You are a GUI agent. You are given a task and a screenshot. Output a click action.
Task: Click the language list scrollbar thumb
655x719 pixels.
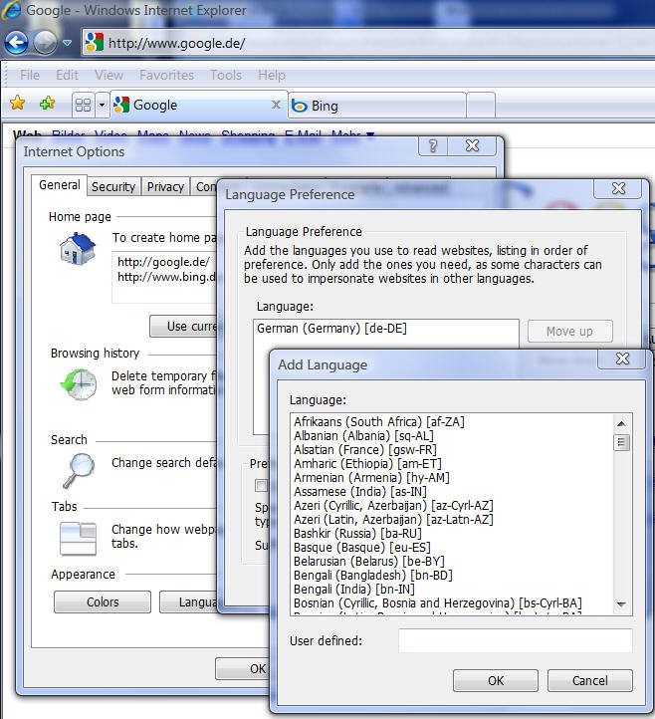coord(621,442)
